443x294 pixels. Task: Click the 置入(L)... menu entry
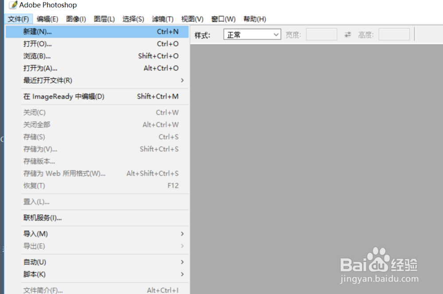(x=97, y=201)
